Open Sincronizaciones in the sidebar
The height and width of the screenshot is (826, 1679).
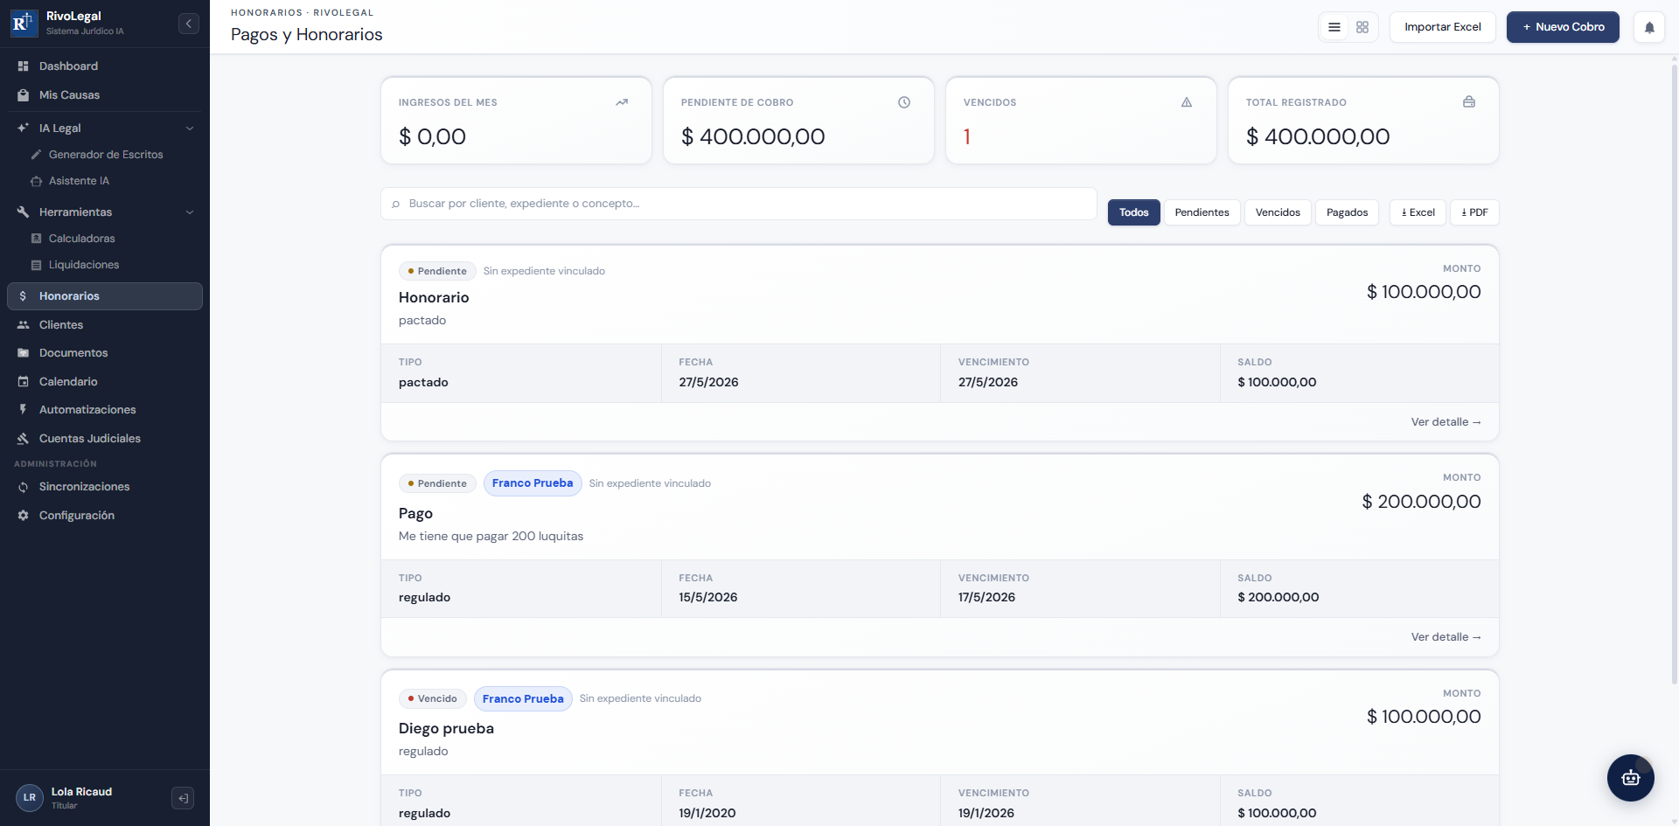(x=105, y=487)
